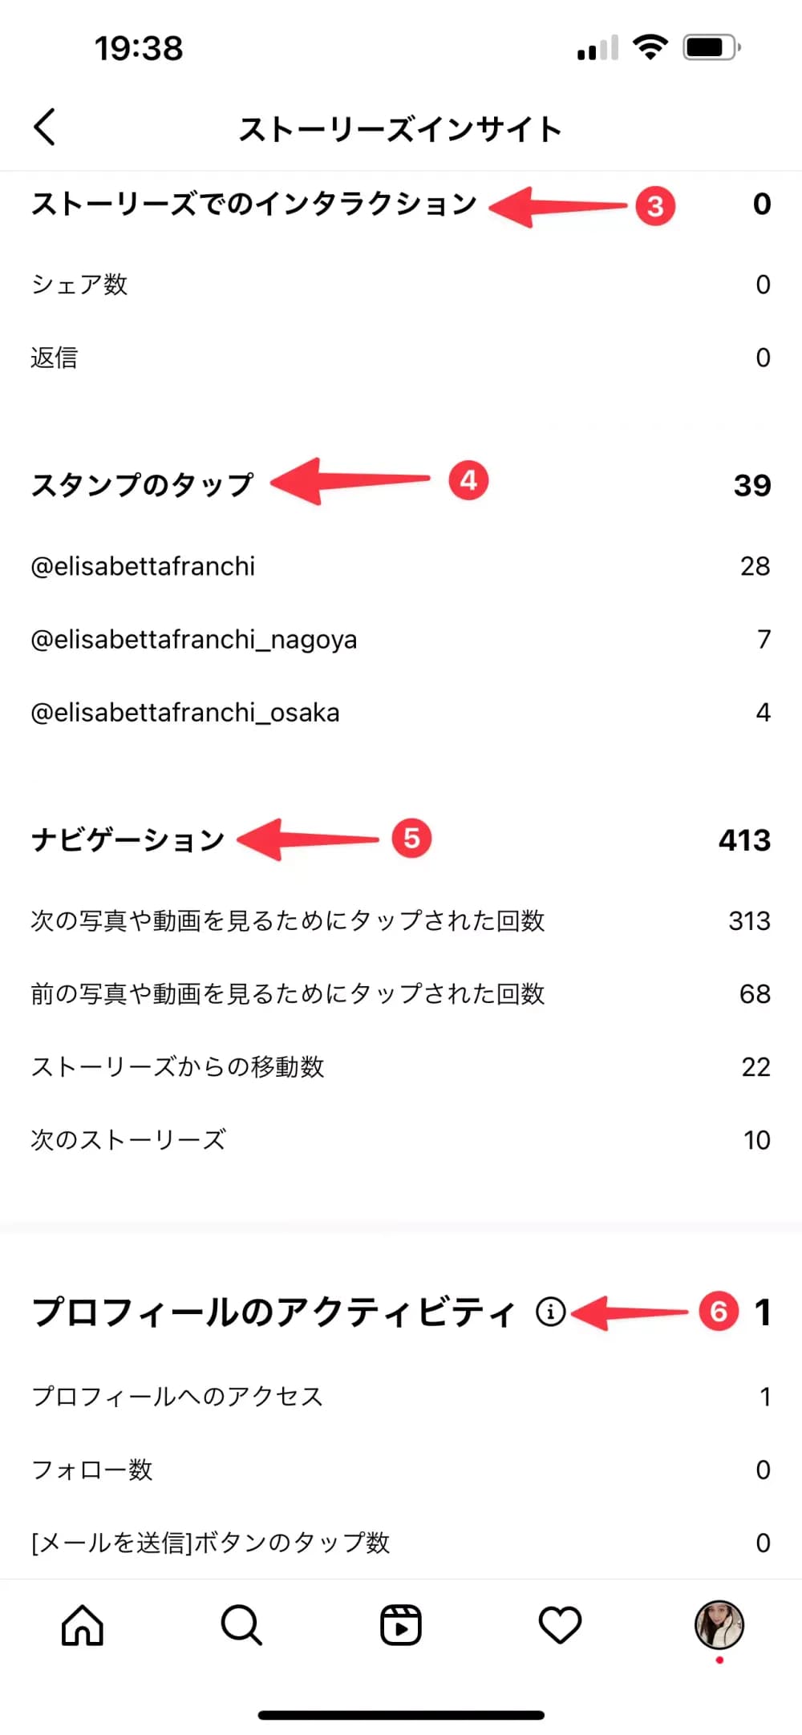Image resolution: width=802 pixels, height=1735 pixels.
Task: Tap the ストーリーズでのインタラクション heading
Action: [x=254, y=204]
